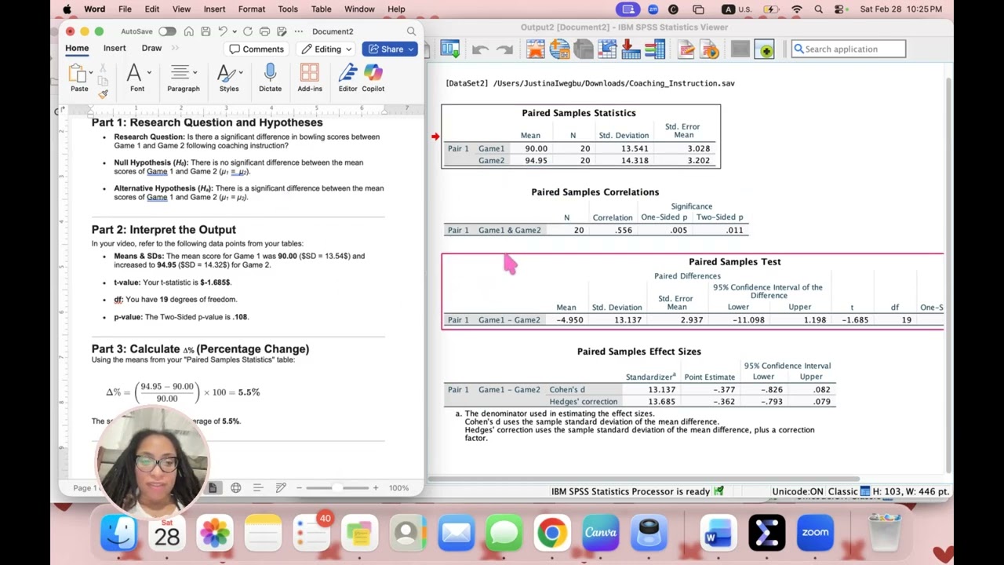Click the Dictate microphone icon in Word
The image size is (1004, 565).
(270, 74)
